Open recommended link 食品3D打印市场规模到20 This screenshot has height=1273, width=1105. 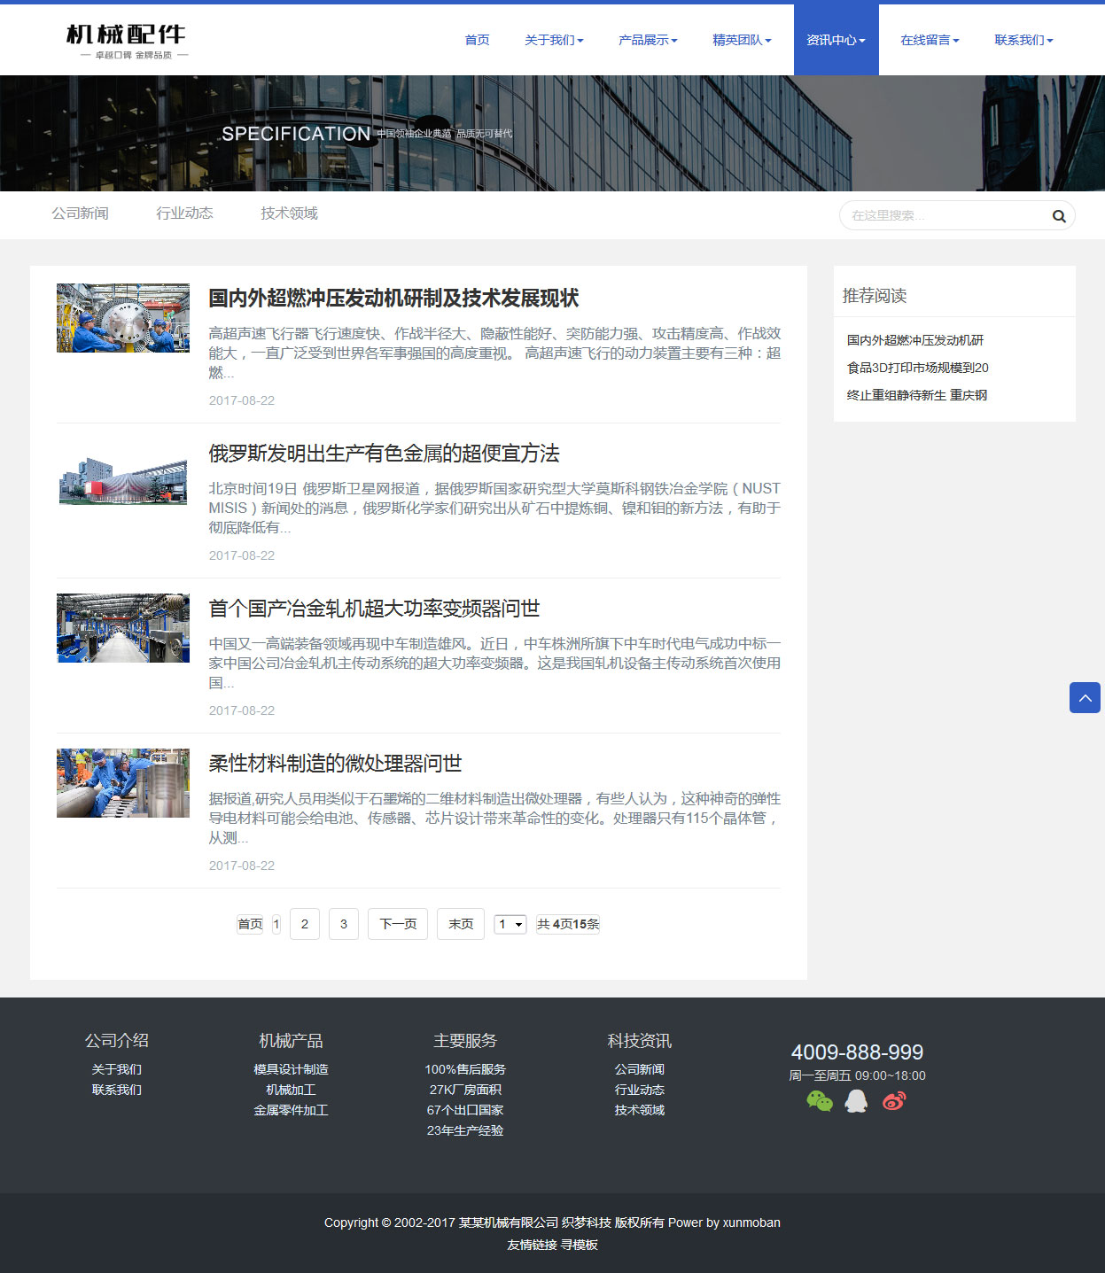(917, 368)
